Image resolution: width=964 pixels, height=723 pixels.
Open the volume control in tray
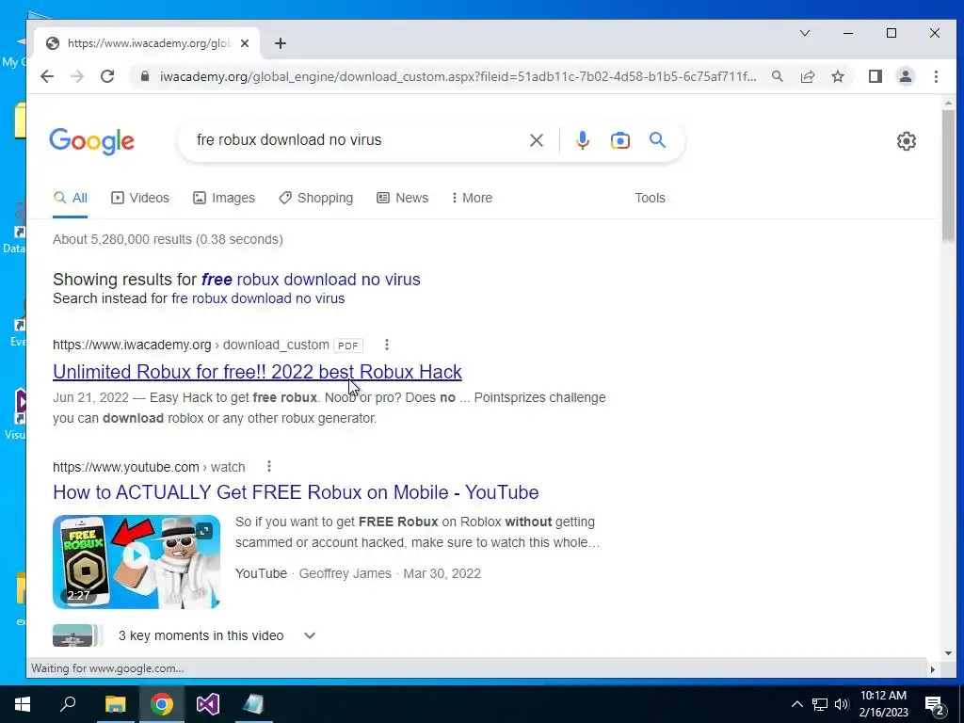842,704
